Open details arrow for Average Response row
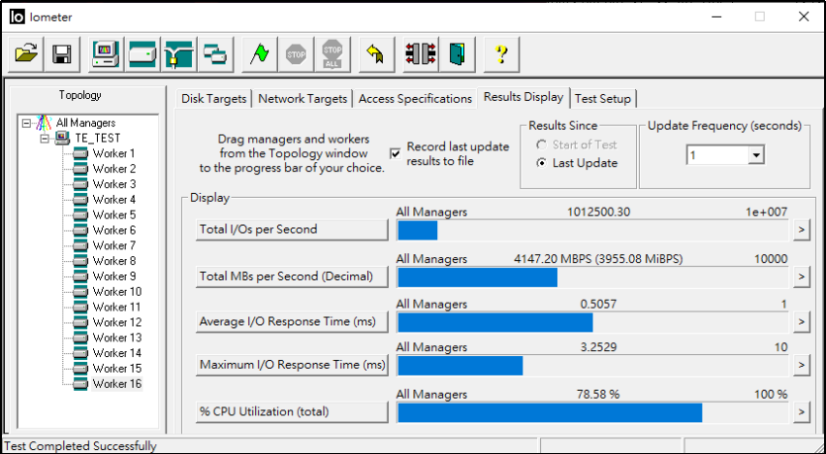The width and height of the screenshot is (826, 454). click(801, 322)
